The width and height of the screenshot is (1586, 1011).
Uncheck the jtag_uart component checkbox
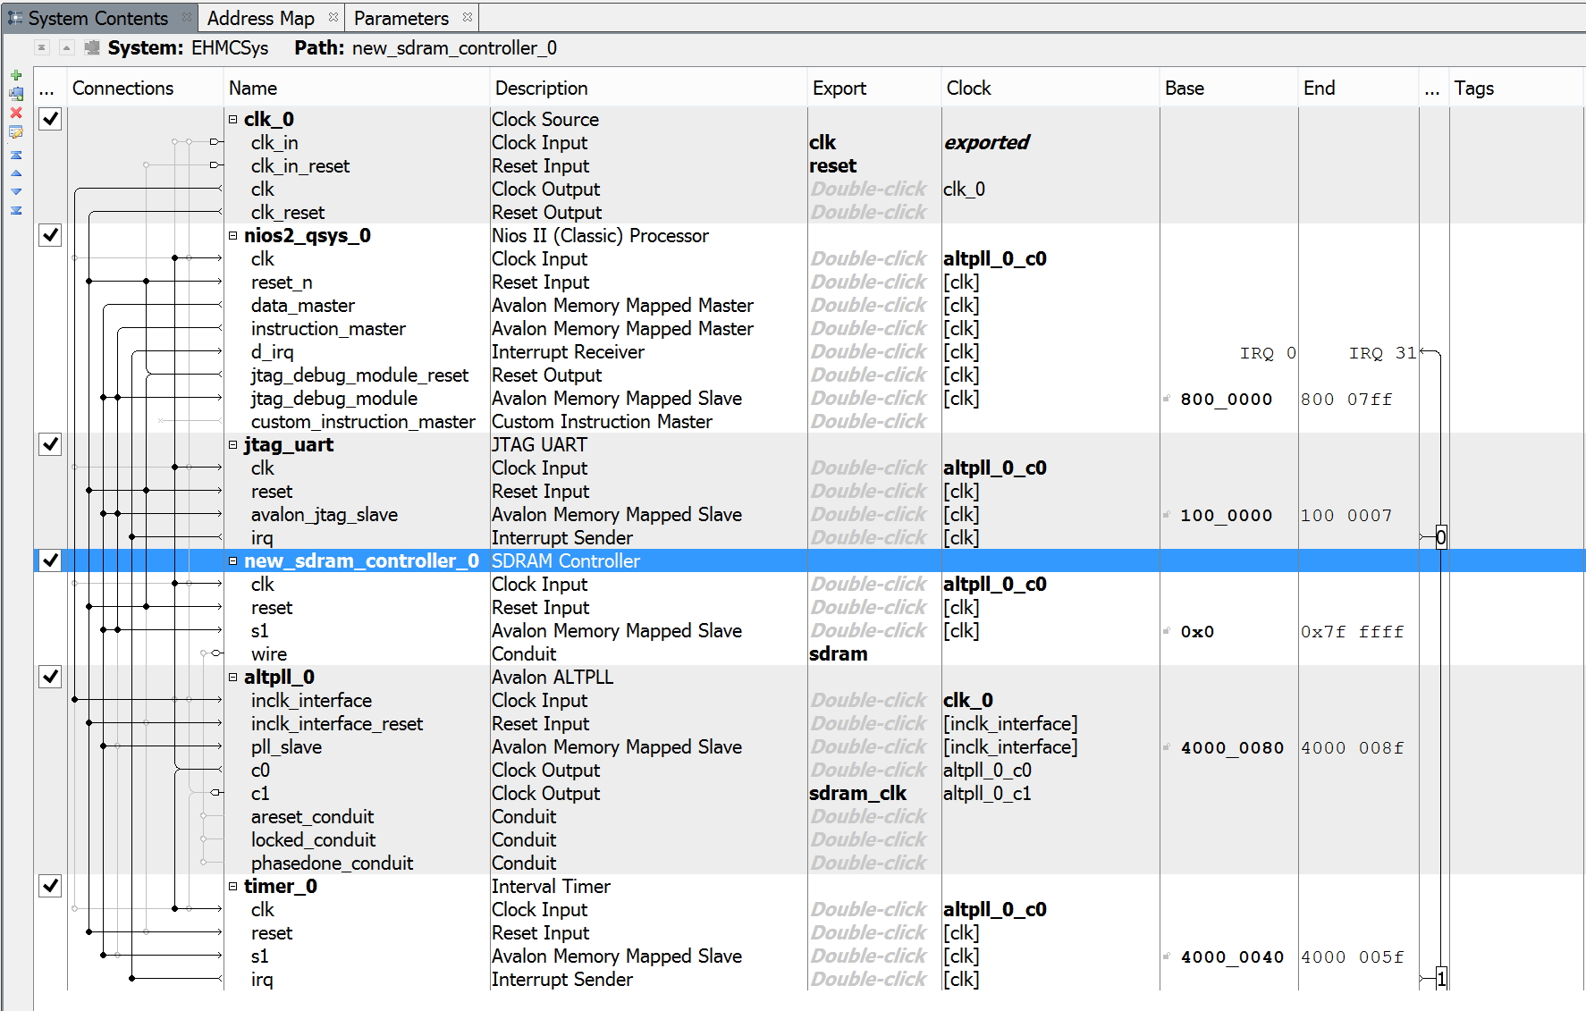point(51,444)
